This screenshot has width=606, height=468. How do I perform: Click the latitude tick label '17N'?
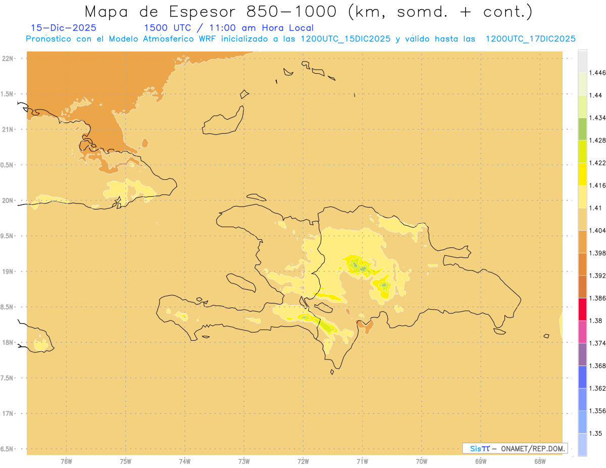point(8,413)
